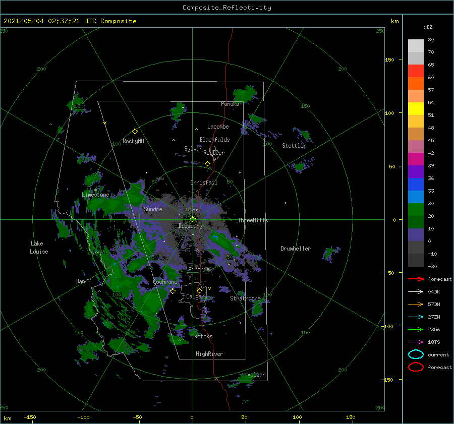The image size is (454, 424).
Task: Click the Okotoks label
Action: (x=202, y=336)
